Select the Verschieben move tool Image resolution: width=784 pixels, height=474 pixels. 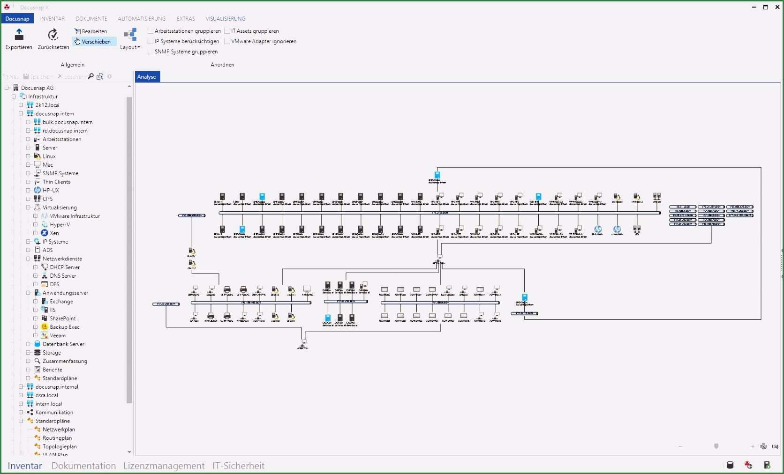[x=95, y=42]
